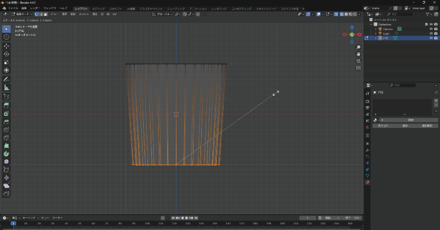Select the Annotate tool

tap(6, 79)
